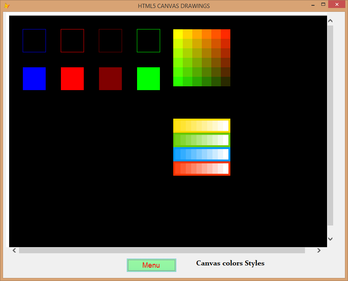
Task: Click the blue gradient bar
Action: point(202,154)
